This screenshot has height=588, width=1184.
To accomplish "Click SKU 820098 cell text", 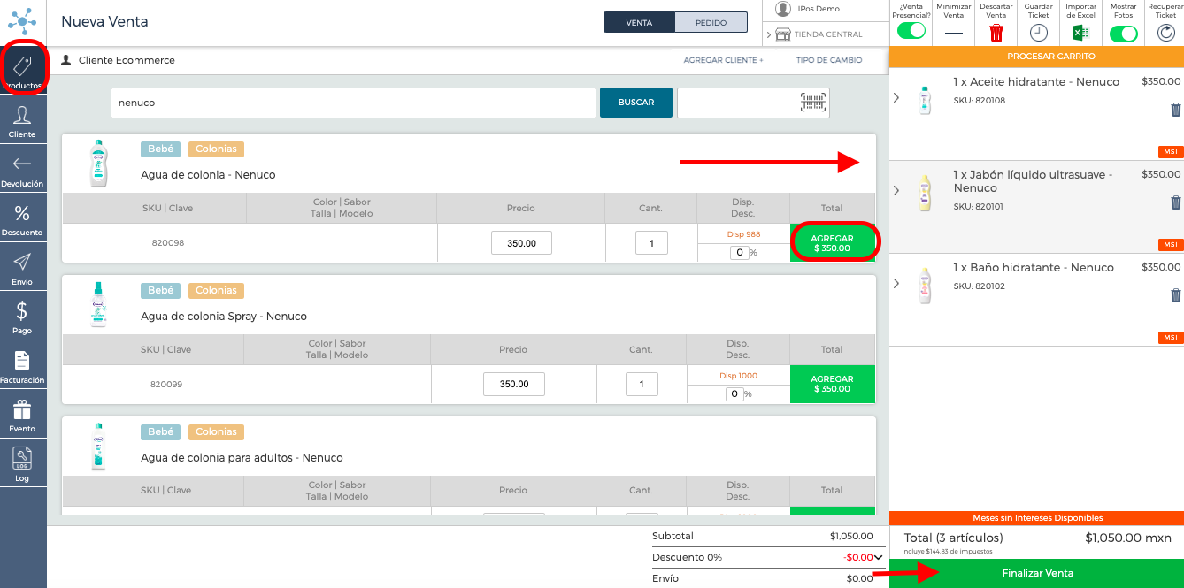I will (167, 243).
